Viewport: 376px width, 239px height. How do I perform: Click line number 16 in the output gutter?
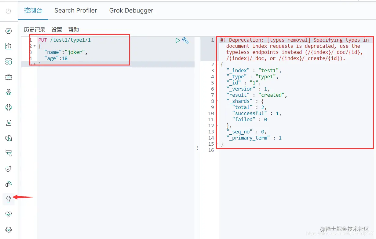211,150
